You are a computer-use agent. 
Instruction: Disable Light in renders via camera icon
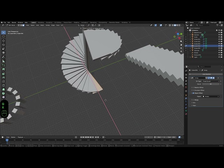point(222,57)
